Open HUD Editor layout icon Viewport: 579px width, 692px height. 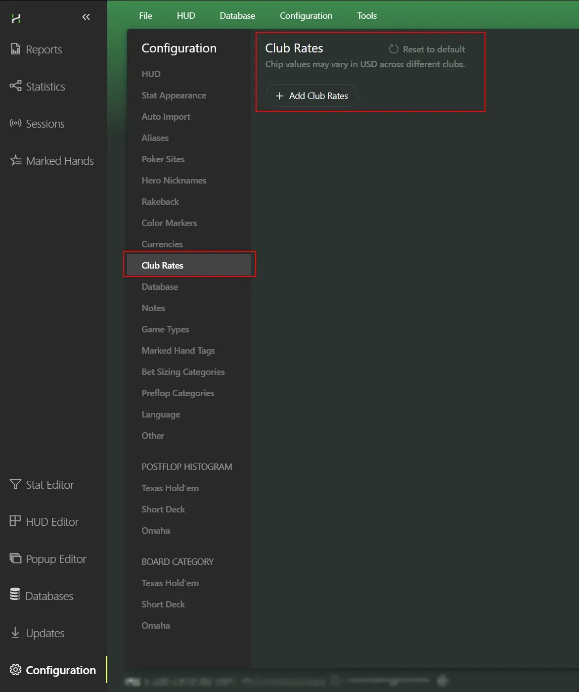click(15, 521)
